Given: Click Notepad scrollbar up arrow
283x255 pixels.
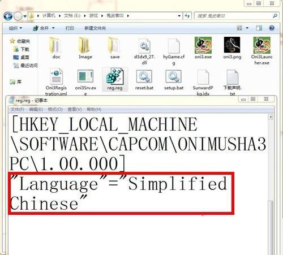Looking at the screenshot, I should [271, 117].
